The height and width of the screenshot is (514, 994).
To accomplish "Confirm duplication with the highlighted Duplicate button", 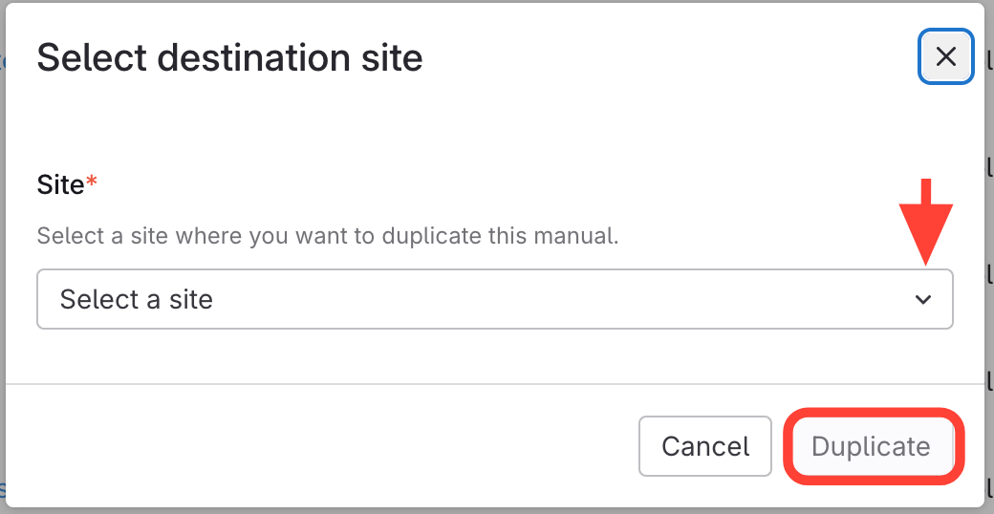I will (871, 446).
